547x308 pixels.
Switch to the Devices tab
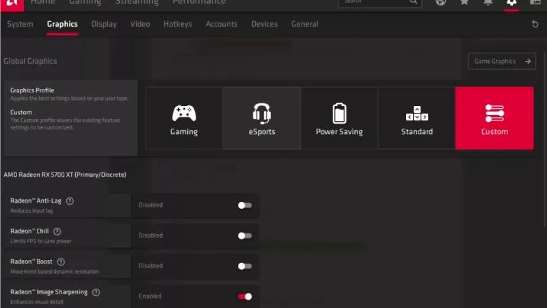265,24
